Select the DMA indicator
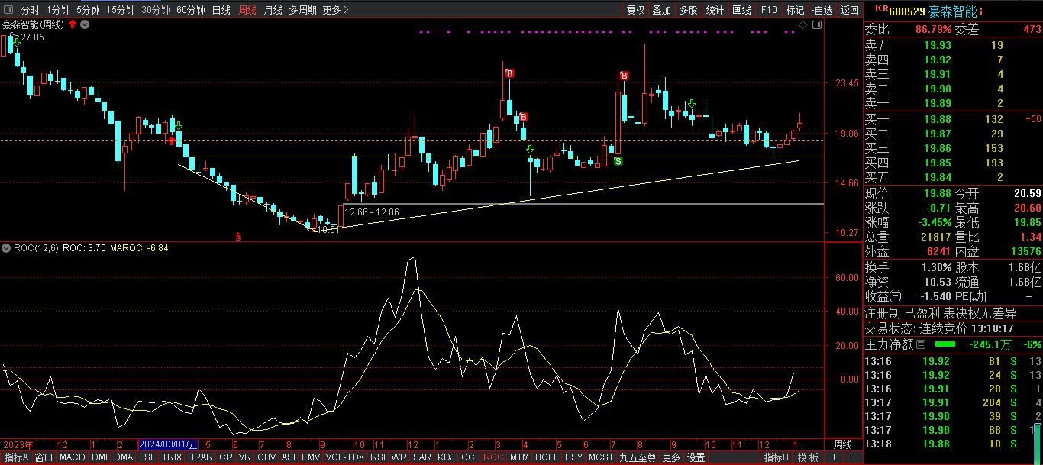1043x465 pixels. (124, 457)
